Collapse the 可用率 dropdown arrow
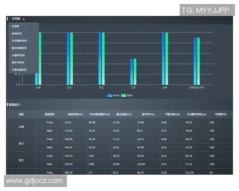Viewport: 239px width, 191px height. [24, 19]
